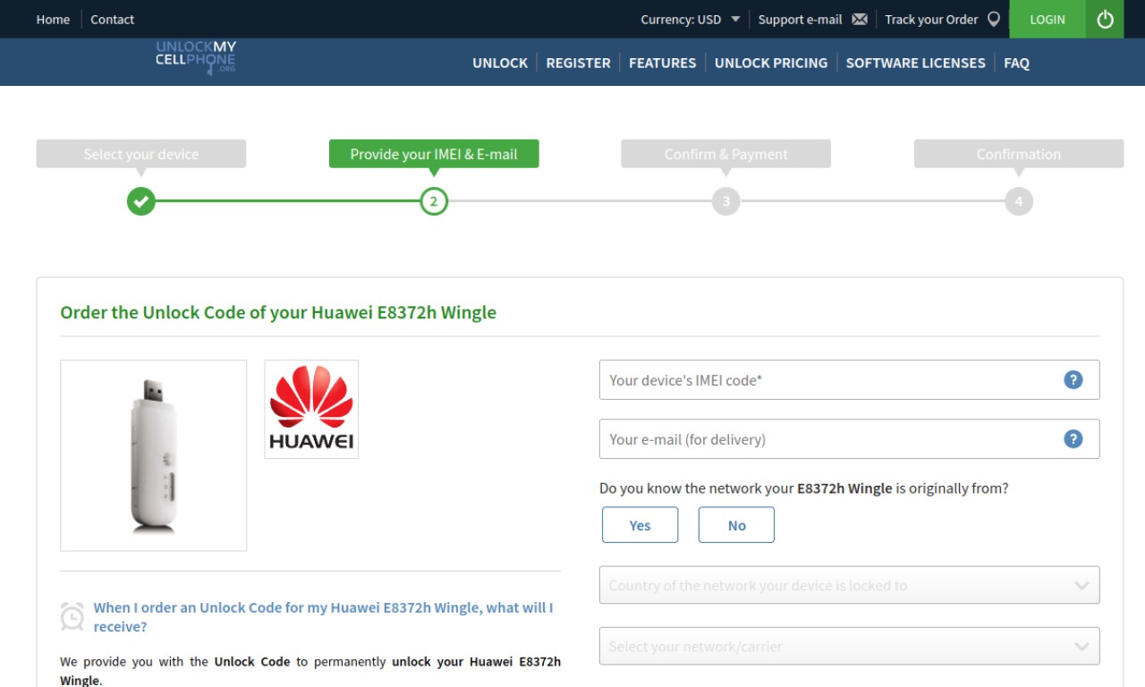Click the device IMEI code input field
This screenshot has height=687, width=1145.
849,379
